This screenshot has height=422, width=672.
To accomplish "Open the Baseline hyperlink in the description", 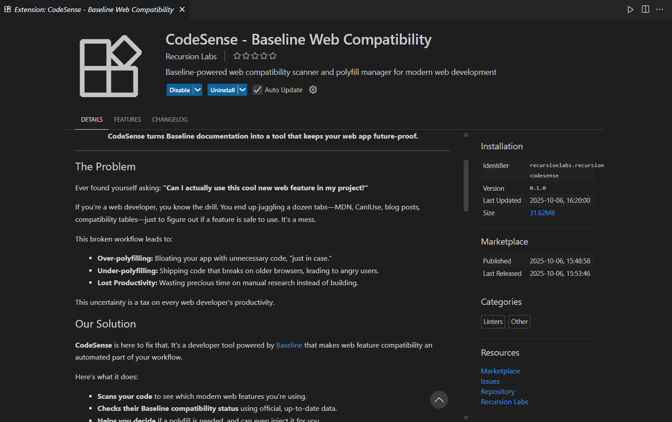I will coord(289,345).
